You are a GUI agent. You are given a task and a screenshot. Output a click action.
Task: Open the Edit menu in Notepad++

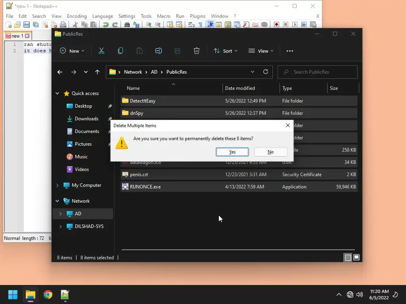click(23, 16)
